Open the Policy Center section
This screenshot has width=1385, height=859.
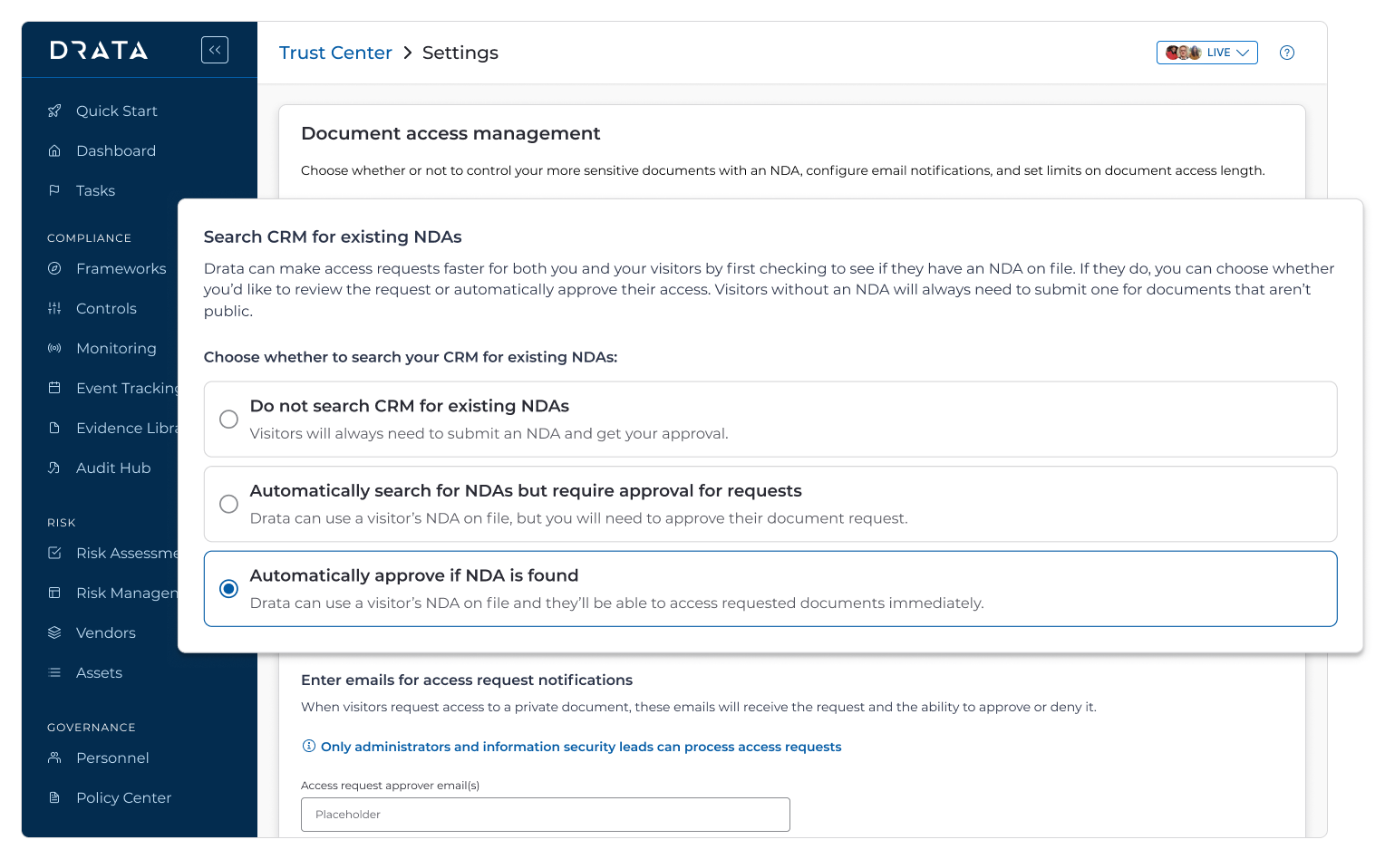click(123, 797)
